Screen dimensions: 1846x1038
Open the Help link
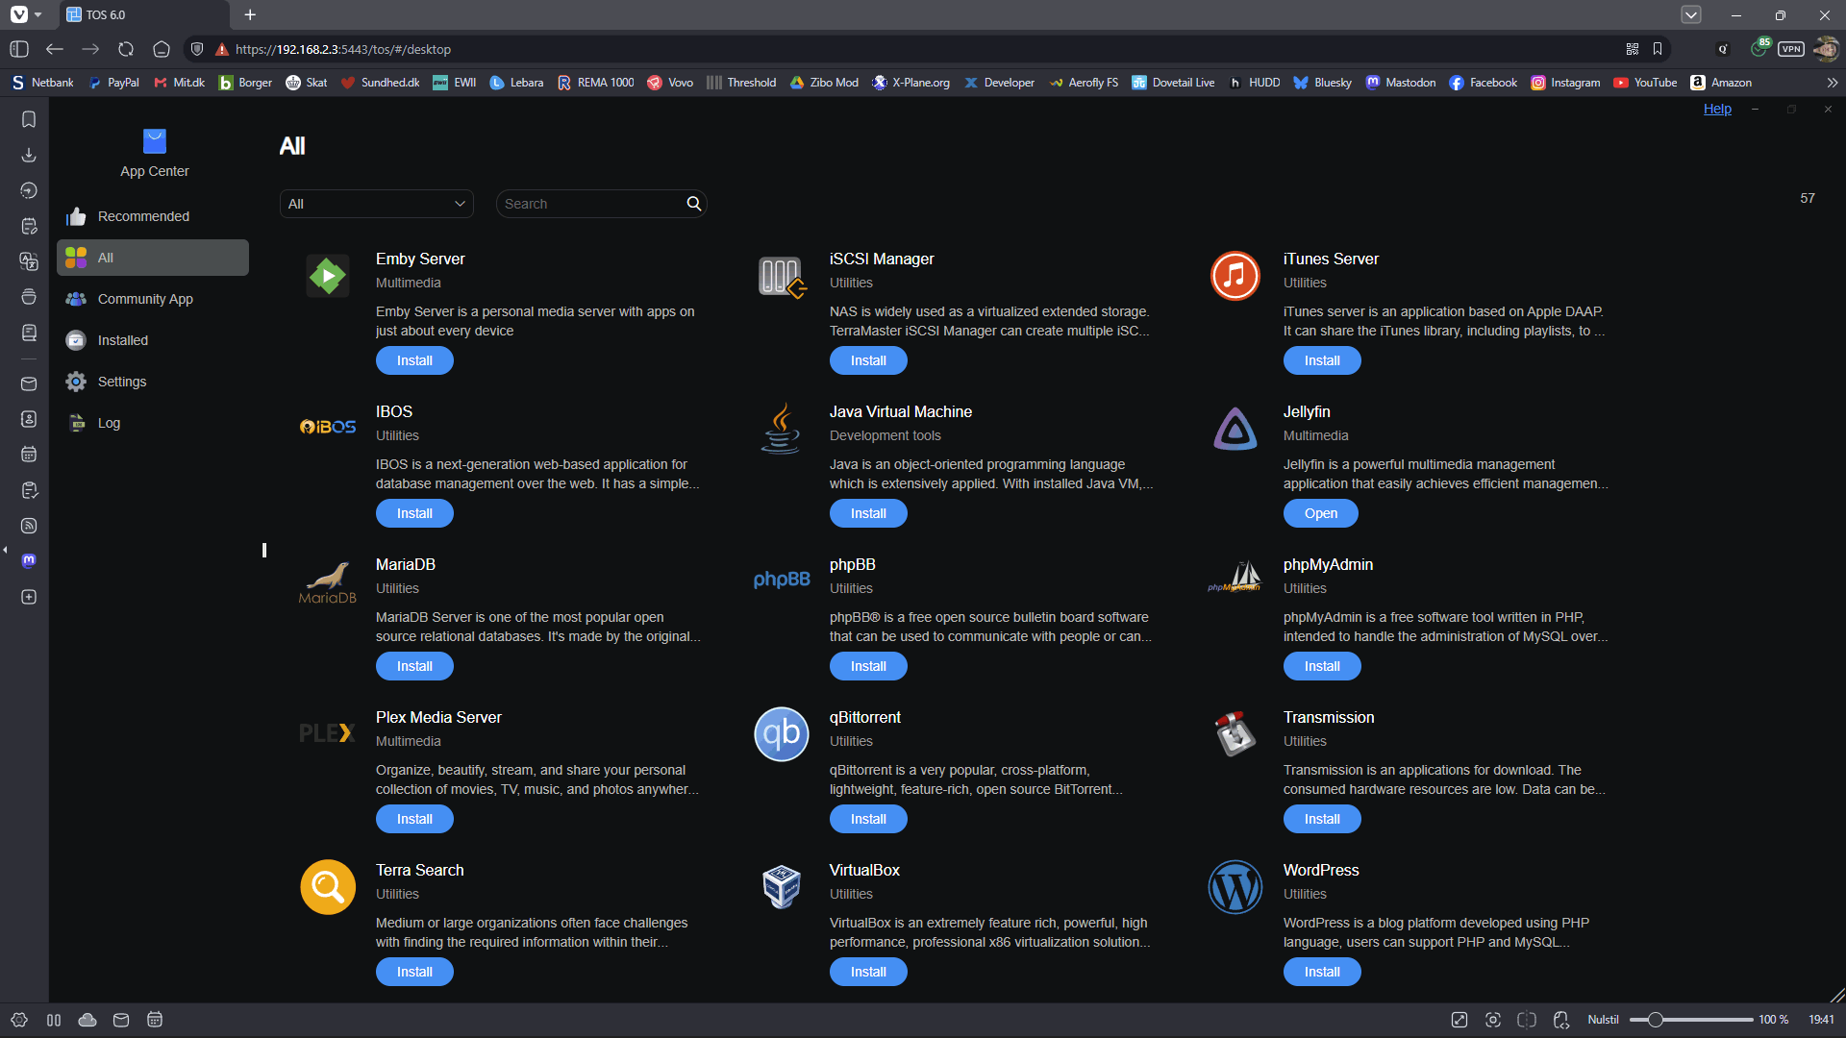(x=1717, y=109)
